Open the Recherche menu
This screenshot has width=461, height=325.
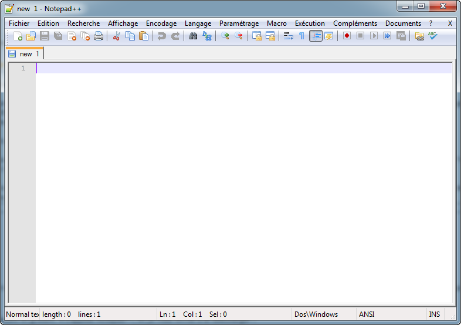pos(83,23)
